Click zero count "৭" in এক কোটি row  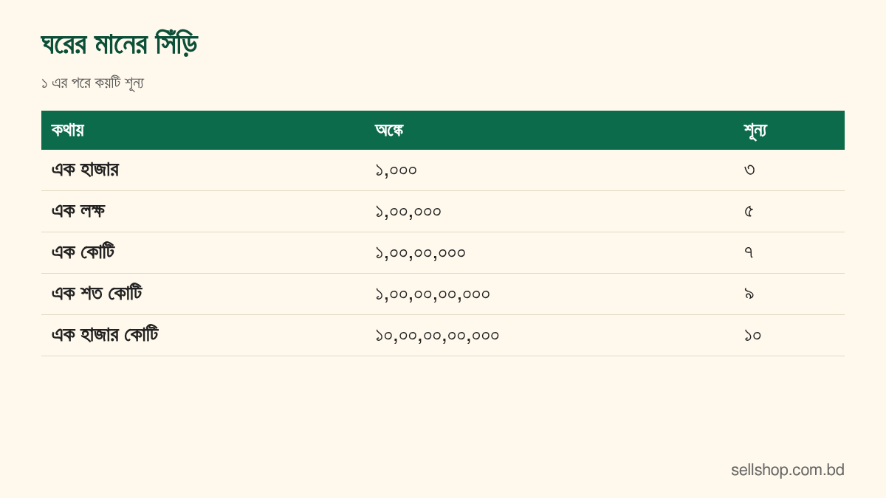click(749, 253)
